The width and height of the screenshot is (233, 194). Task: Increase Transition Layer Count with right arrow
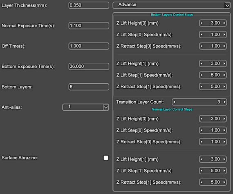pyautogui.click(x=224, y=102)
